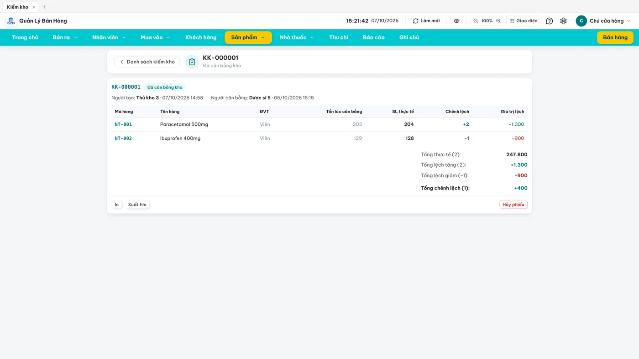Open the Thu chi page
The image size is (639, 359).
tap(339, 37)
